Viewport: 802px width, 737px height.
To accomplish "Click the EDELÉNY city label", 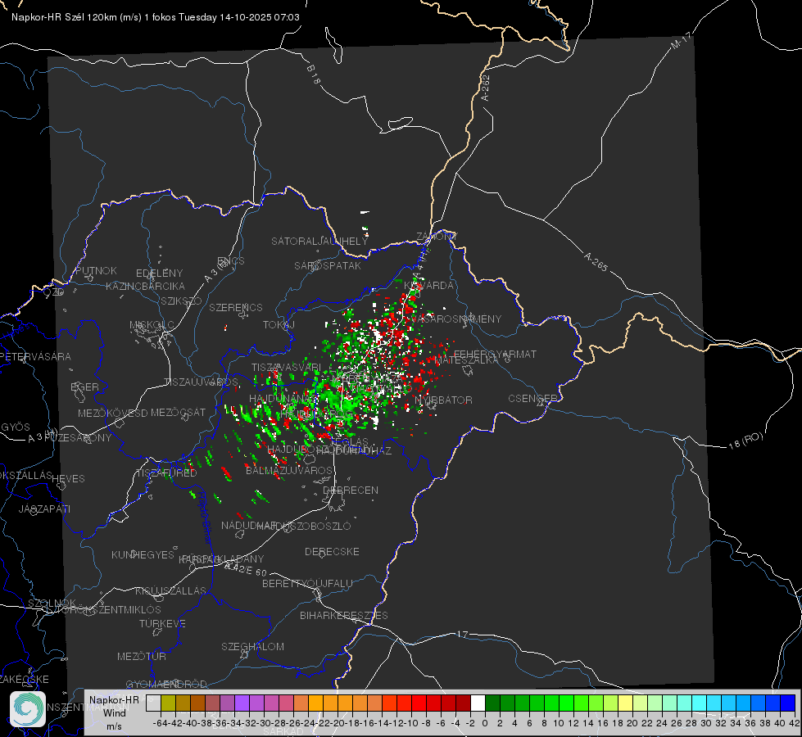I will pos(159,274).
